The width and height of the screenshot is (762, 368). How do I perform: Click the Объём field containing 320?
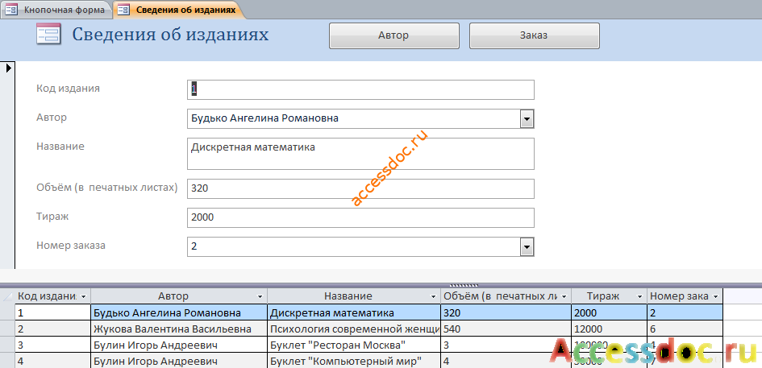pyautogui.click(x=360, y=189)
